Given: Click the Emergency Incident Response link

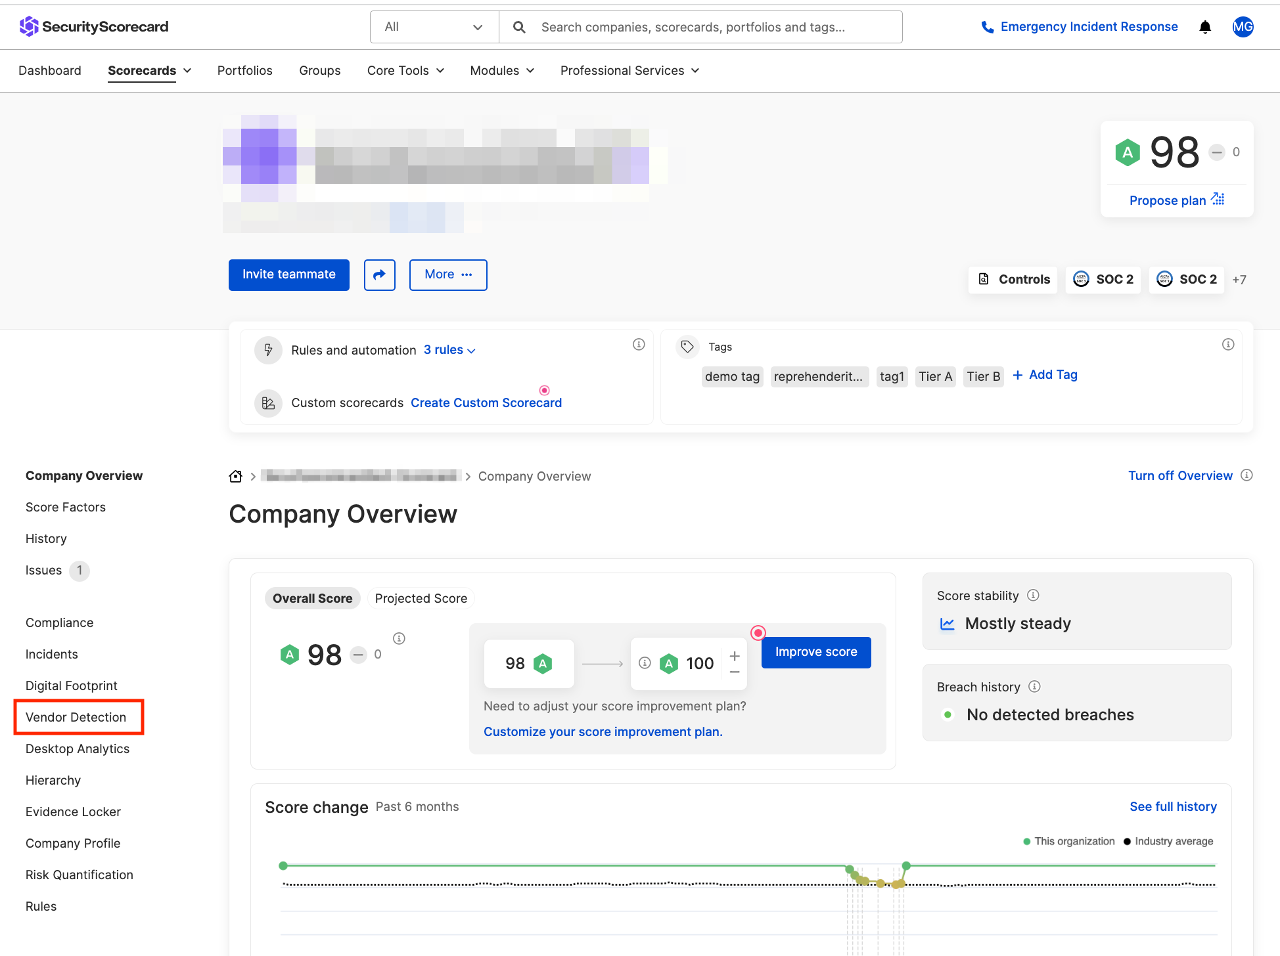Looking at the screenshot, I should click(1089, 27).
